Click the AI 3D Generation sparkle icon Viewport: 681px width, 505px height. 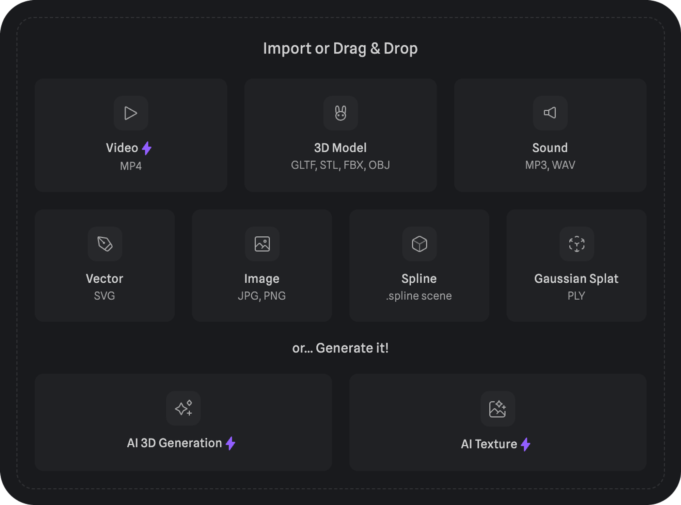183,408
